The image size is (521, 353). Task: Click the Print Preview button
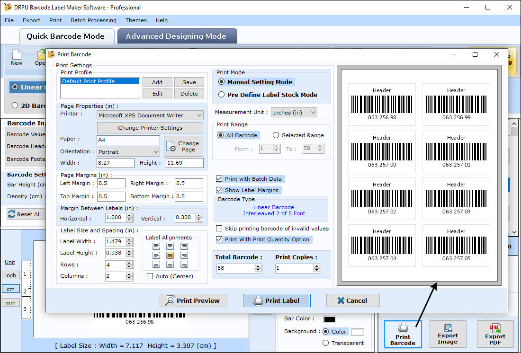[x=193, y=300]
